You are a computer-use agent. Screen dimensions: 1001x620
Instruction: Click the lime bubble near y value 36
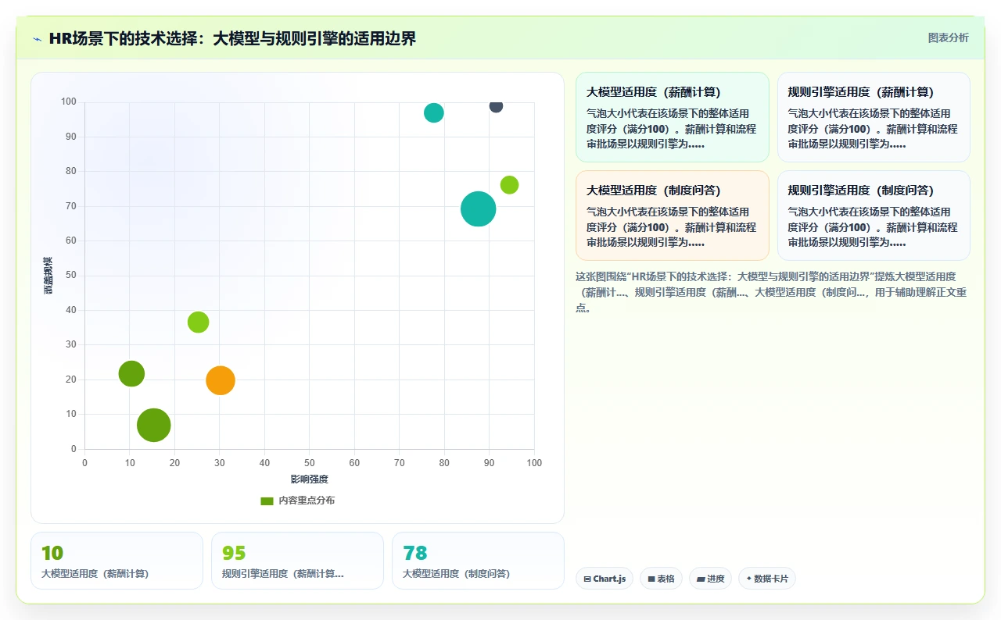199,322
